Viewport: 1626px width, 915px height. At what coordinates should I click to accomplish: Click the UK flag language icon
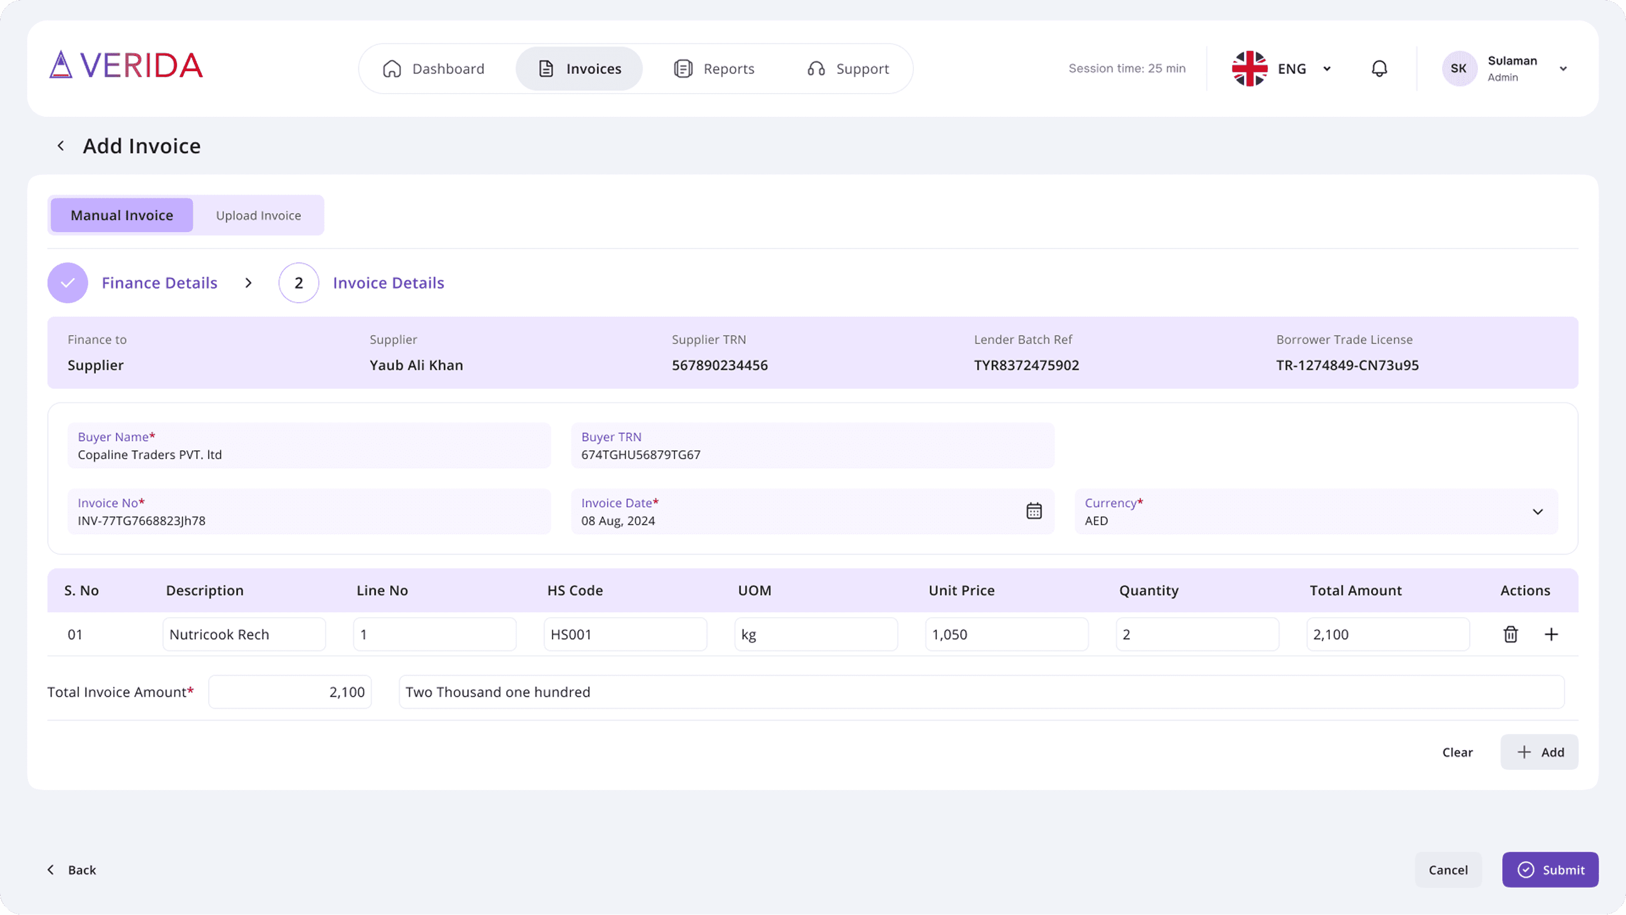pyautogui.click(x=1249, y=68)
